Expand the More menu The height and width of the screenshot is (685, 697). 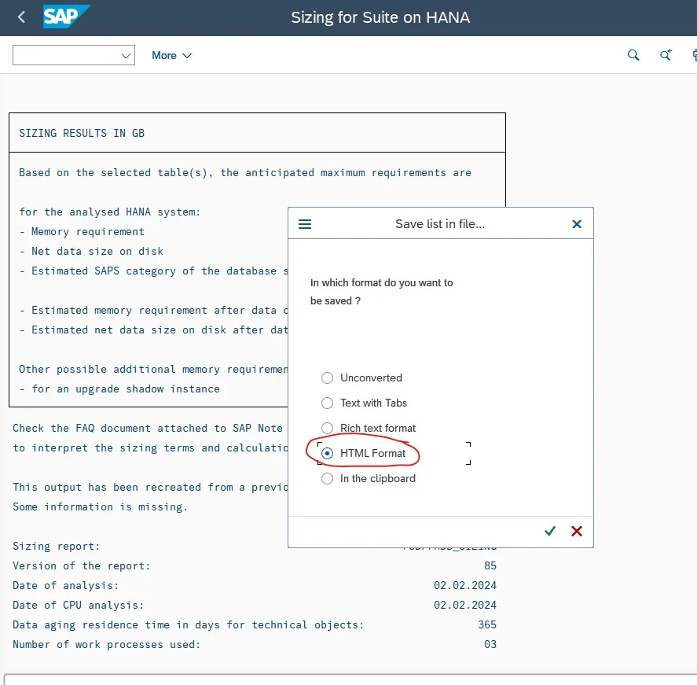pos(171,55)
